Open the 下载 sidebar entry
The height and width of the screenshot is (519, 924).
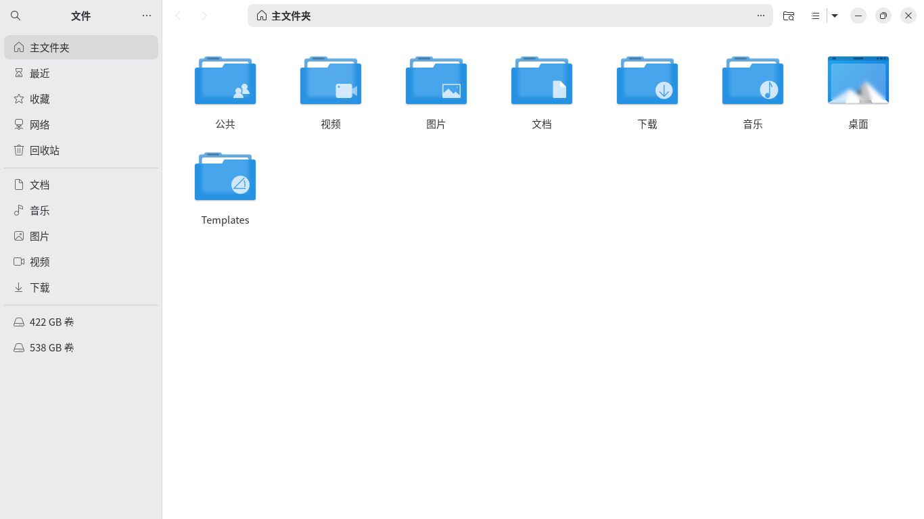[x=39, y=287]
